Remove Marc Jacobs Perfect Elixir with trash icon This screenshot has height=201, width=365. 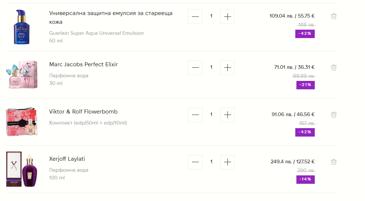pyautogui.click(x=334, y=67)
